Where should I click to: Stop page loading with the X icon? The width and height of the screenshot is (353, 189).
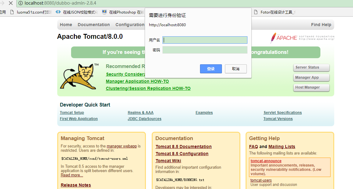tap(10, 3)
